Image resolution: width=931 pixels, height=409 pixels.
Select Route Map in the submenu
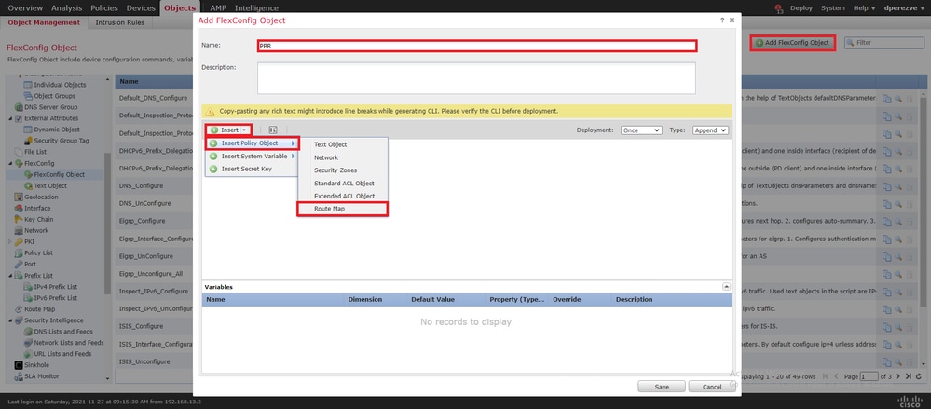[342, 209]
